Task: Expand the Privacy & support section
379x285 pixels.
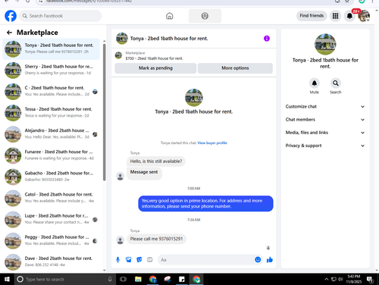Action: [325, 146]
